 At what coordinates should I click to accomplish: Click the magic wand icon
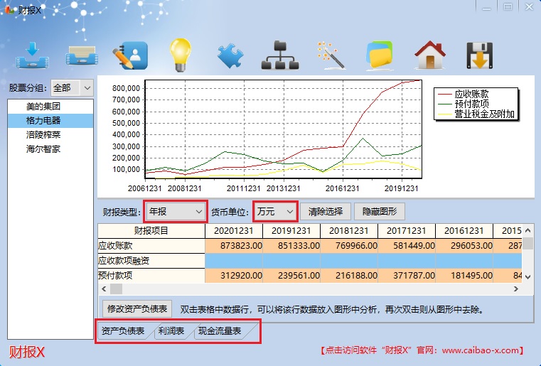(330, 55)
